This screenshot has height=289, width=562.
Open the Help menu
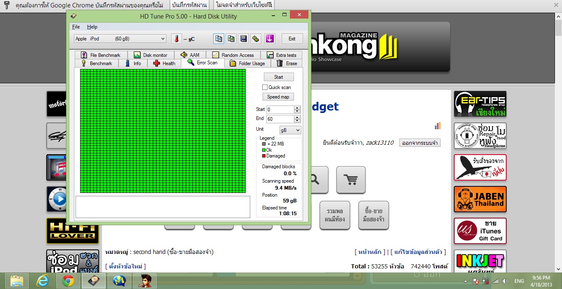coord(92,27)
